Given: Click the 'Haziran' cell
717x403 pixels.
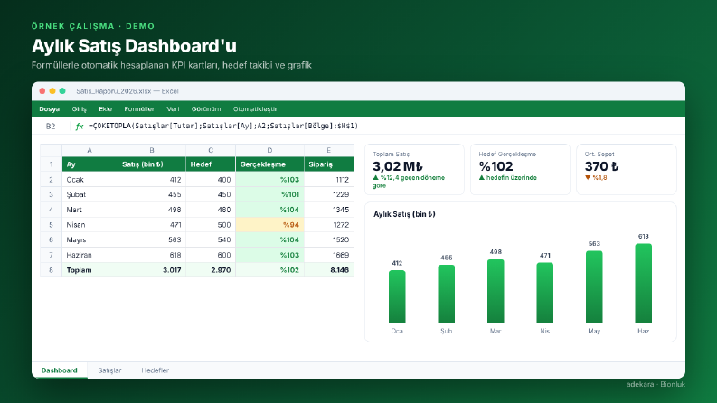Looking at the screenshot, I should pyautogui.click(x=90, y=255).
